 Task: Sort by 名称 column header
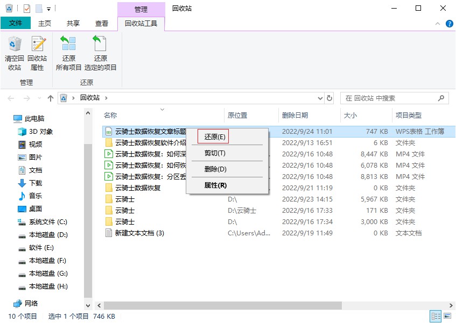(110, 115)
